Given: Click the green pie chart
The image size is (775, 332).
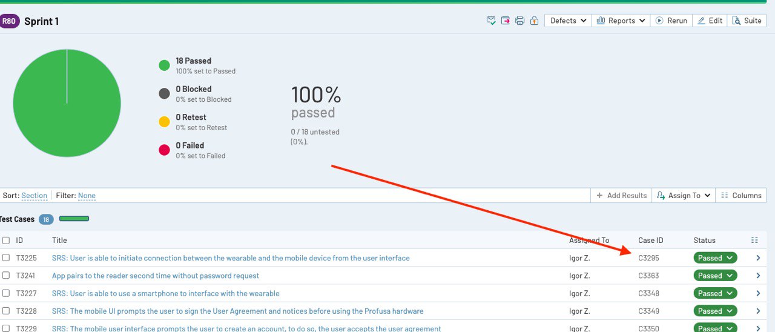Looking at the screenshot, I should [x=67, y=104].
